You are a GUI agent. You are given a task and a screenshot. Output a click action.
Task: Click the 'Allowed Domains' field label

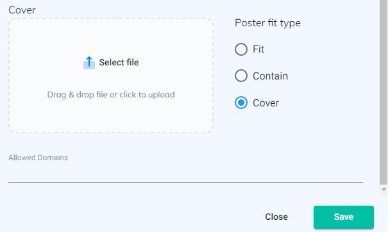pos(38,158)
